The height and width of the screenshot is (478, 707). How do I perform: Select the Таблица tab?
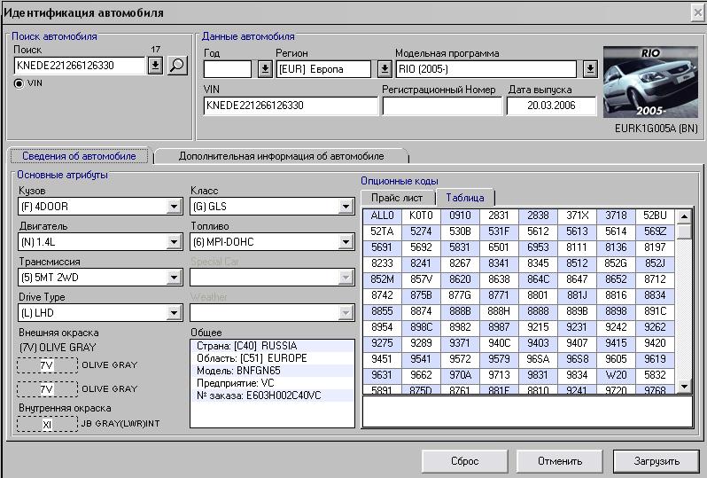click(465, 198)
